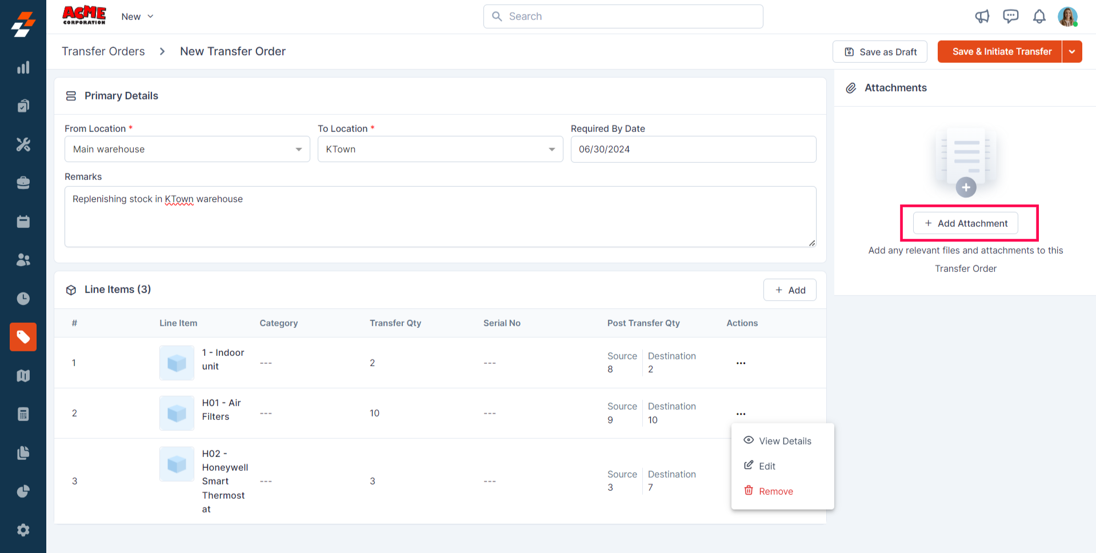Expand the New dropdown in header

(x=137, y=17)
